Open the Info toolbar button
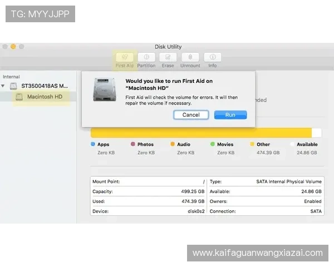This screenshot has height=267, width=334. pyautogui.click(x=213, y=57)
